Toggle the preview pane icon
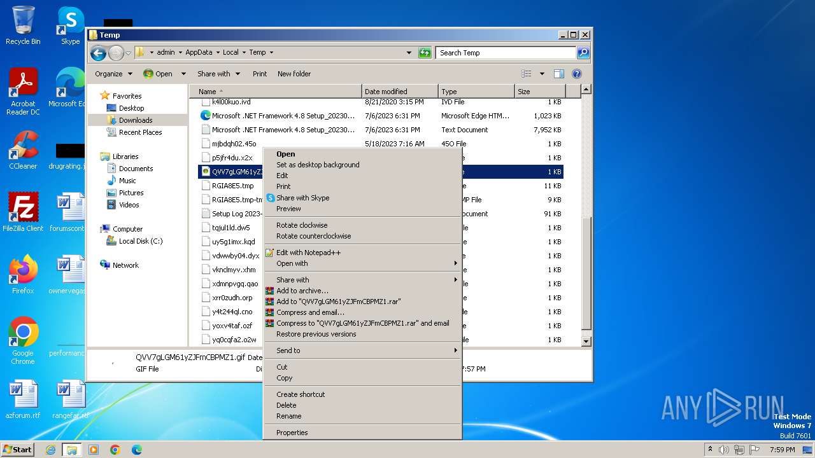The width and height of the screenshot is (815, 458). click(x=558, y=74)
